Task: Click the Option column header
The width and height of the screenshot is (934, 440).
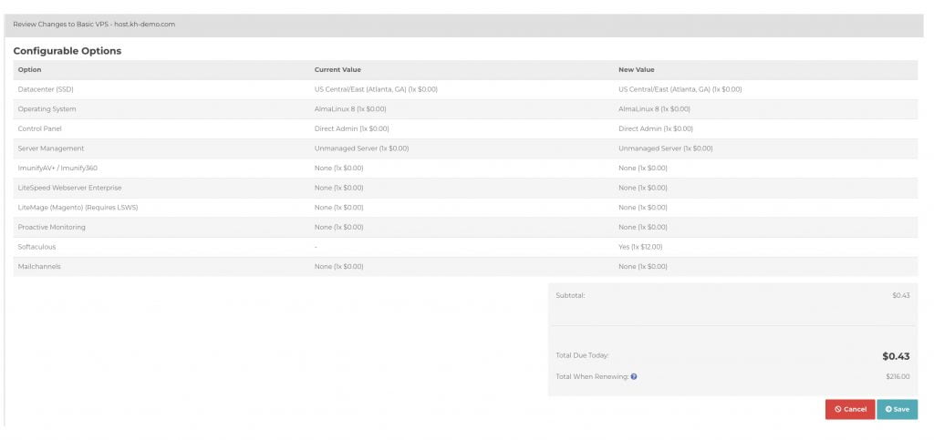Action: click(x=30, y=69)
